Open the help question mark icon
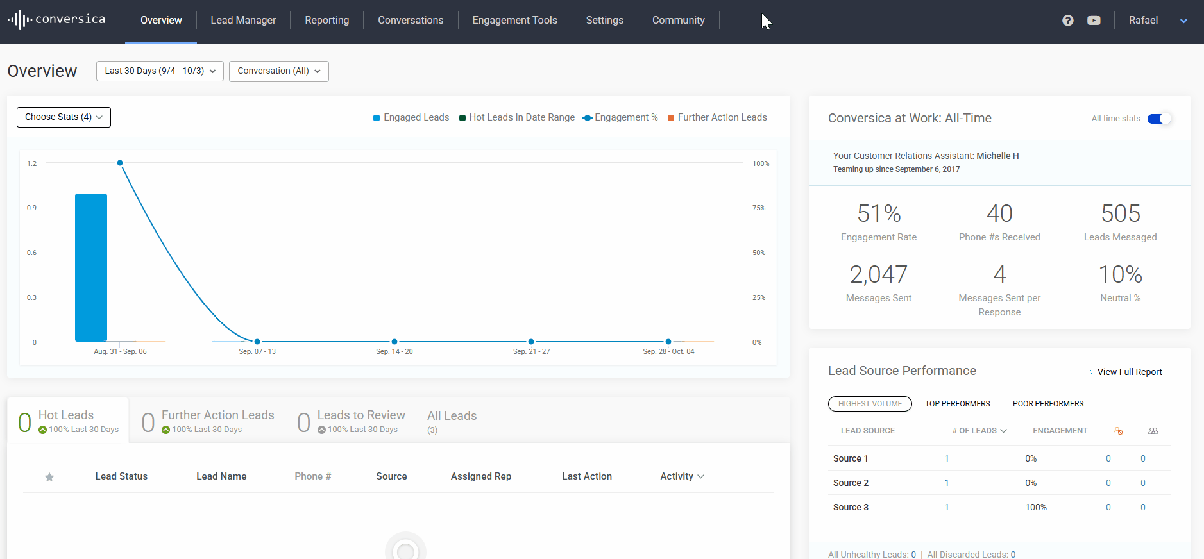This screenshot has width=1204, height=559. pos(1067,21)
